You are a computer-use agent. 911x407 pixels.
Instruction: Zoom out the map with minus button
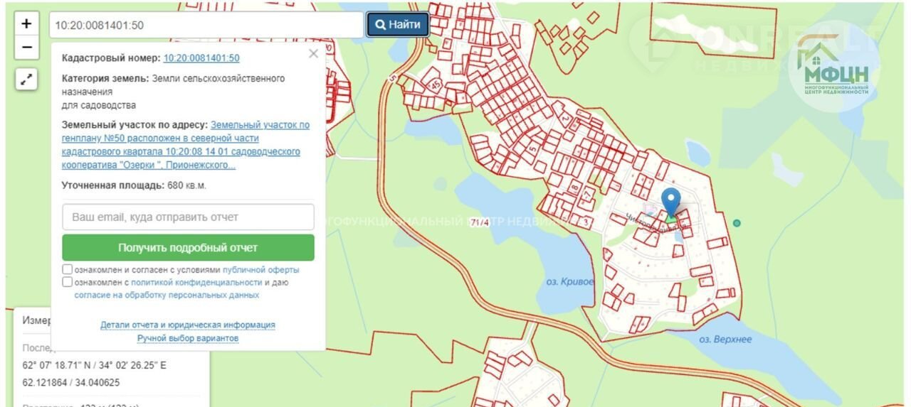[26, 48]
